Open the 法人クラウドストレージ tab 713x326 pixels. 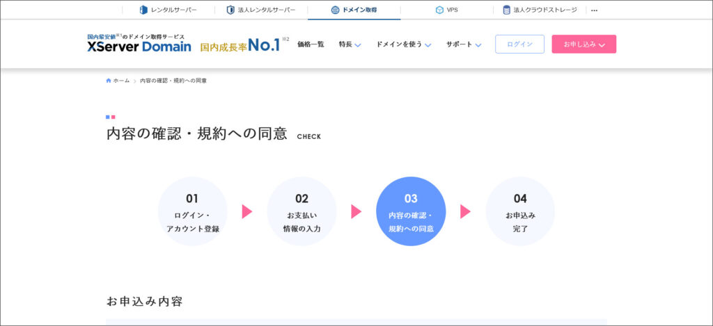(x=540, y=10)
